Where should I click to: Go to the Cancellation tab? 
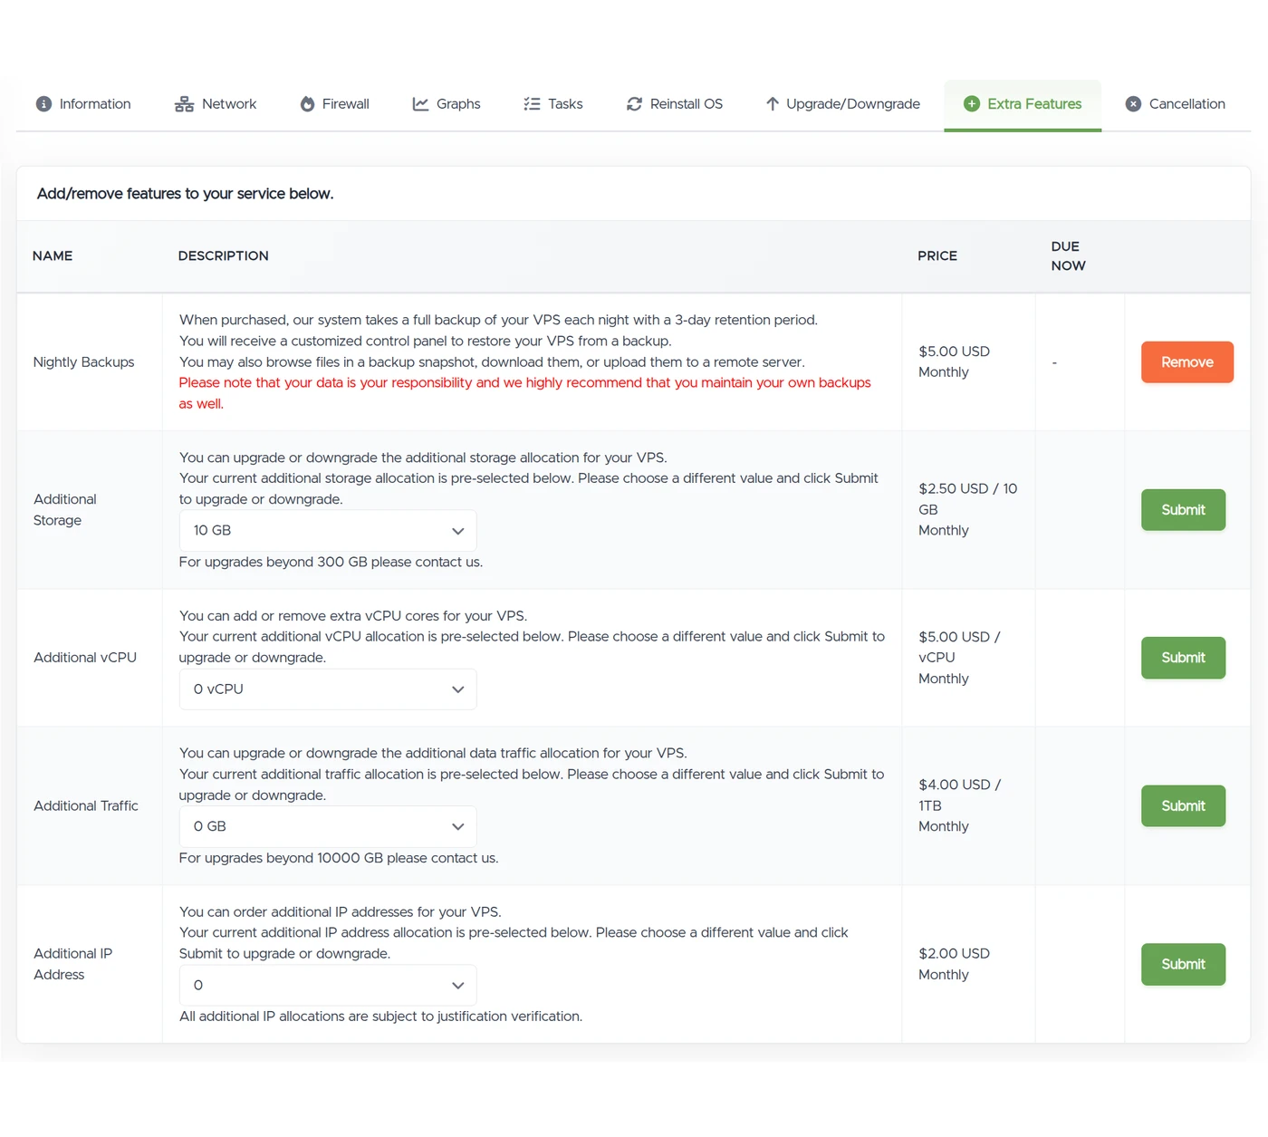(1176, 104)
